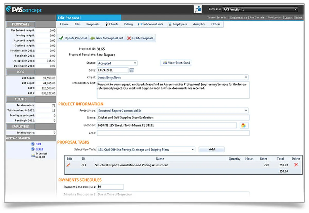Screen dimensions: 309x213
Task: Open the Company selector PAS Function 1
Action: pyautogui.click(x=260, y=9)
